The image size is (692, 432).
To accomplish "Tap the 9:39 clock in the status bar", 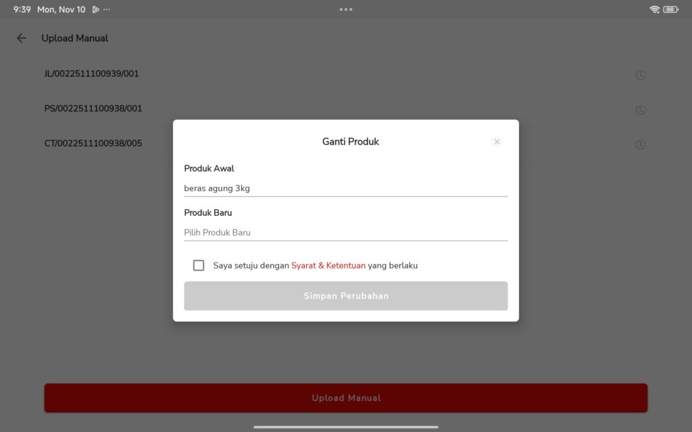I will click(22, 9).
